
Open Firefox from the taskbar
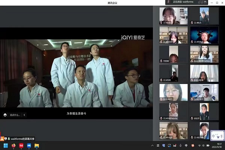(x=13, y=145)
